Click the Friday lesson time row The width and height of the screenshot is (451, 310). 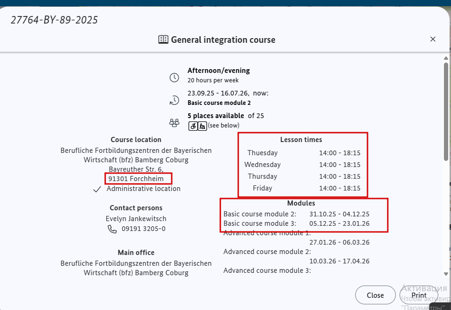pos(302,188)
